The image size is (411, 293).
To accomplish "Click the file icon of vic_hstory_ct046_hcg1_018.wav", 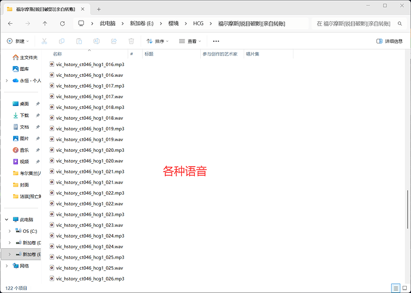I will 52,118.
